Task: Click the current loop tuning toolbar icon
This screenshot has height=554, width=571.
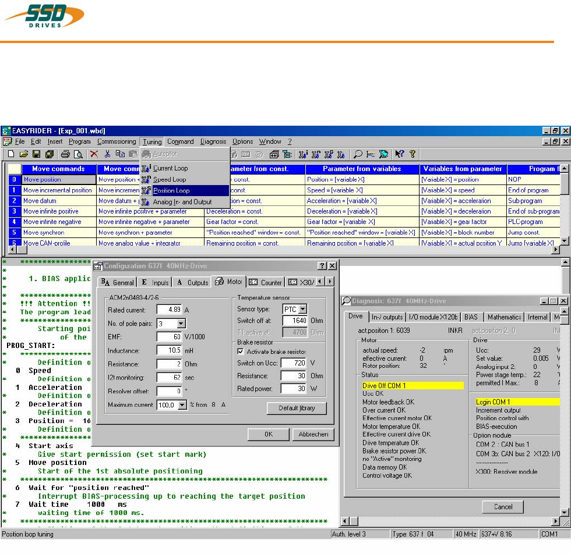Action: click(x=304, y=154)
